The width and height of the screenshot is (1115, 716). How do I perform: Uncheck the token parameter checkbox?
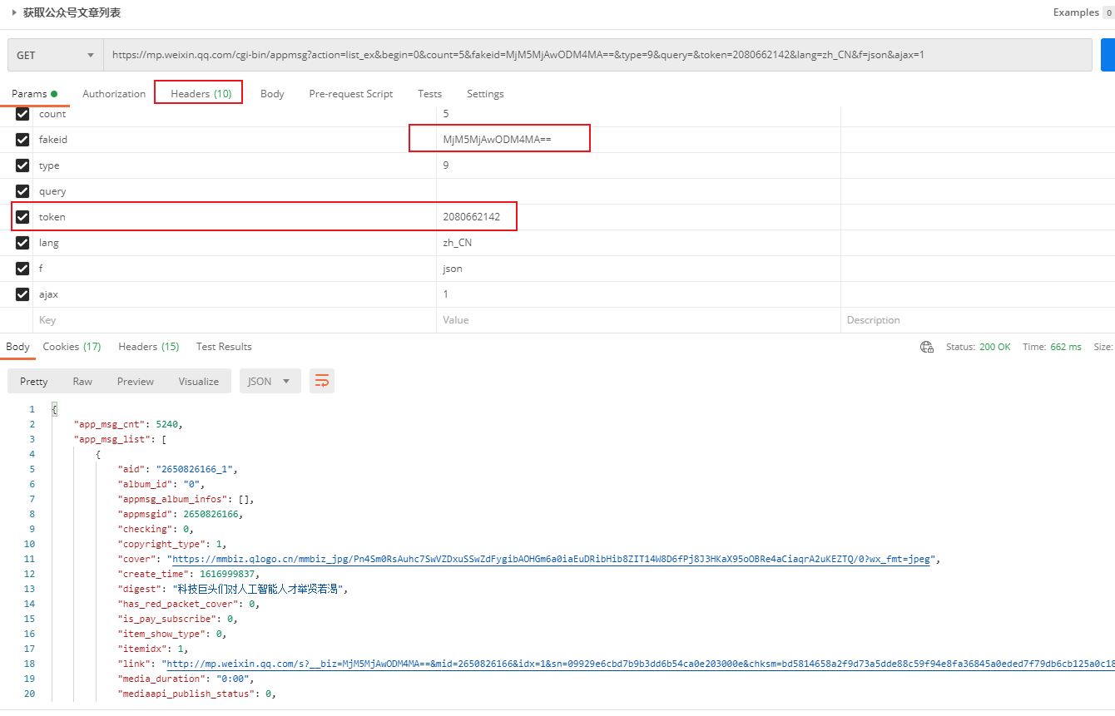pyautogui.click(x=22, y=217)
